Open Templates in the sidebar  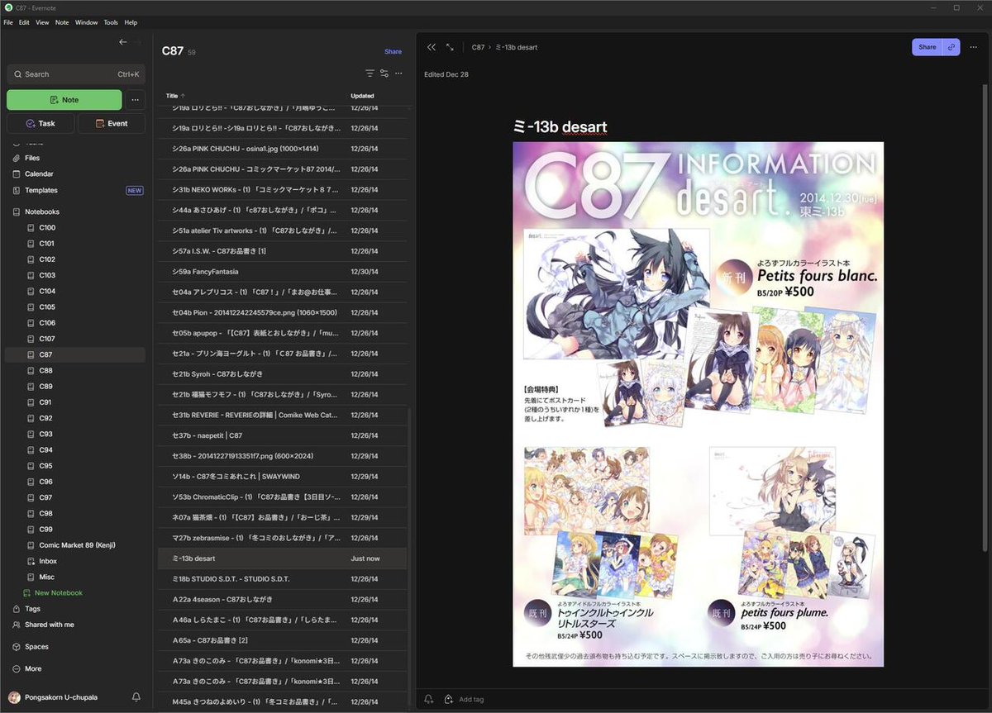(x=41, y=190)
